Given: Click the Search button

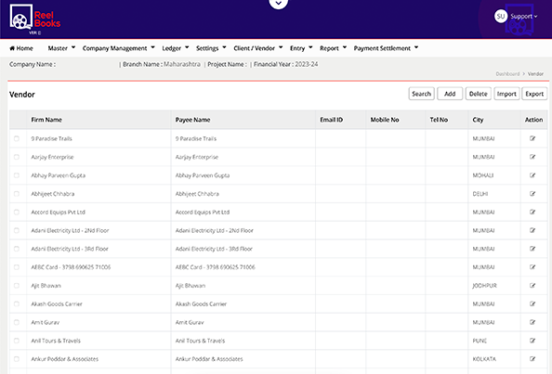Looking at the screenshot, I should click(421, 94).
